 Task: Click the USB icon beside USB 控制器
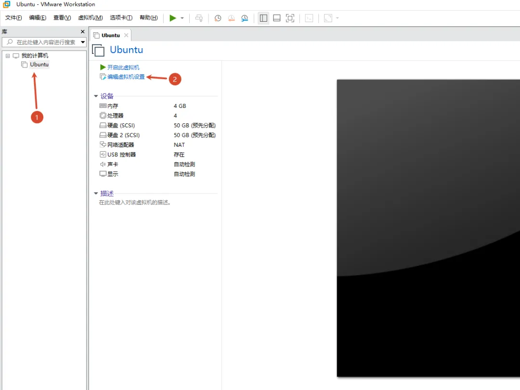click(103, 155)
